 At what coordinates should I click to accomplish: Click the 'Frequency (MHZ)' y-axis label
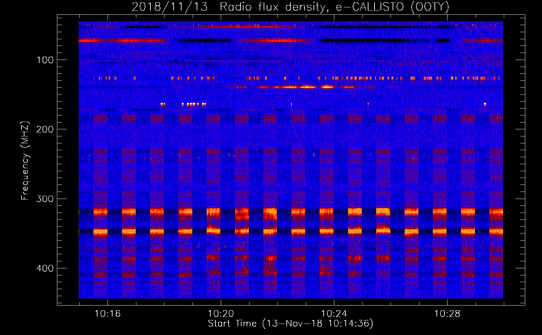click(25, 161)
